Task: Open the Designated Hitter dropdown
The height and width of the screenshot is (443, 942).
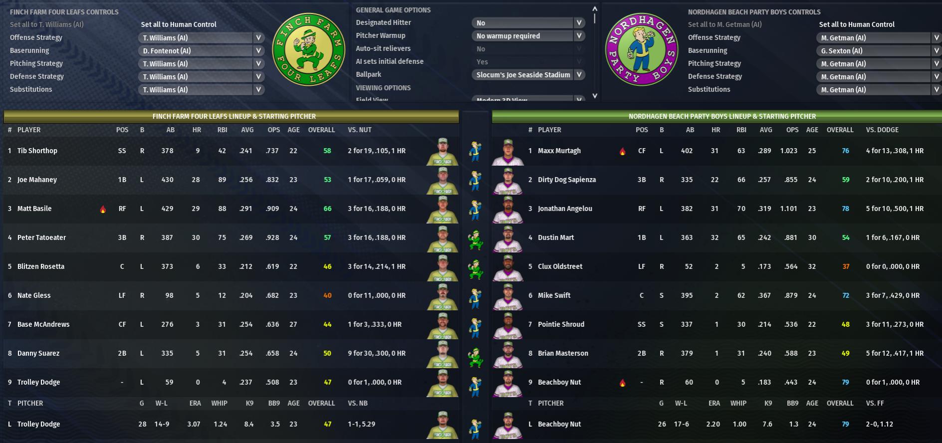Action: coord(527,23)
